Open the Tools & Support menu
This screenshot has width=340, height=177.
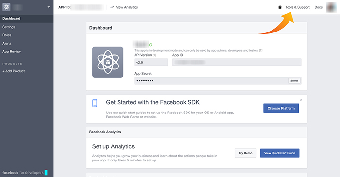click(x=297, y=7)
